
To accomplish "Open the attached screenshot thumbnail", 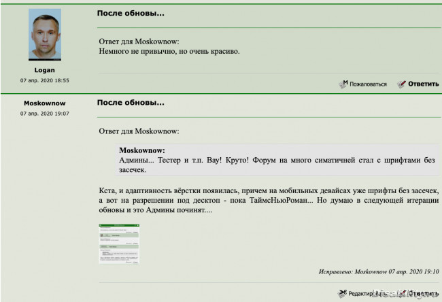I will 119,244.
